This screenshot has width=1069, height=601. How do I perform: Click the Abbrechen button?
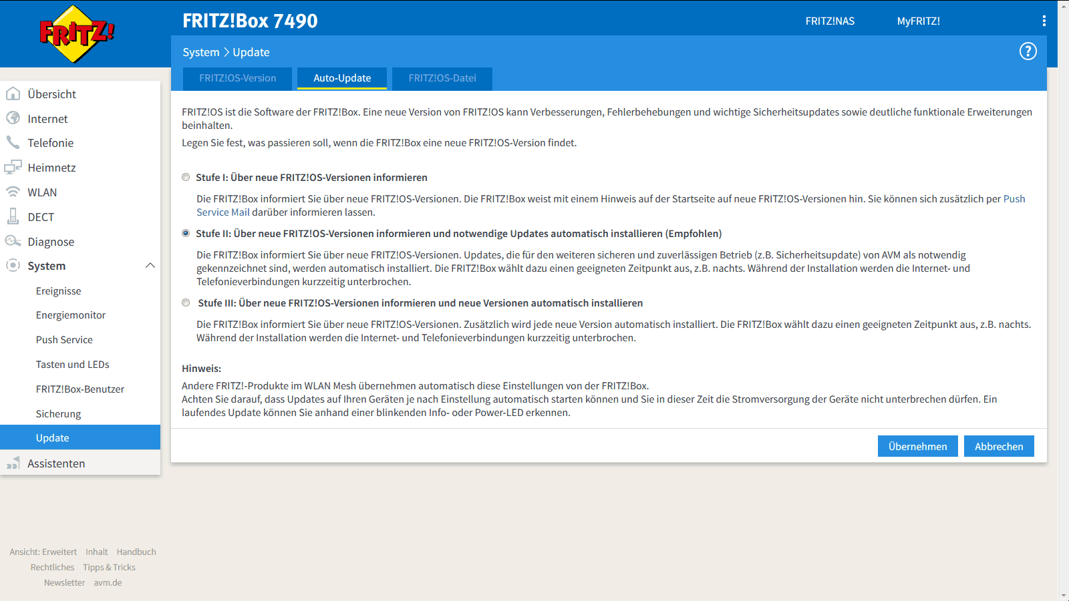999,446
